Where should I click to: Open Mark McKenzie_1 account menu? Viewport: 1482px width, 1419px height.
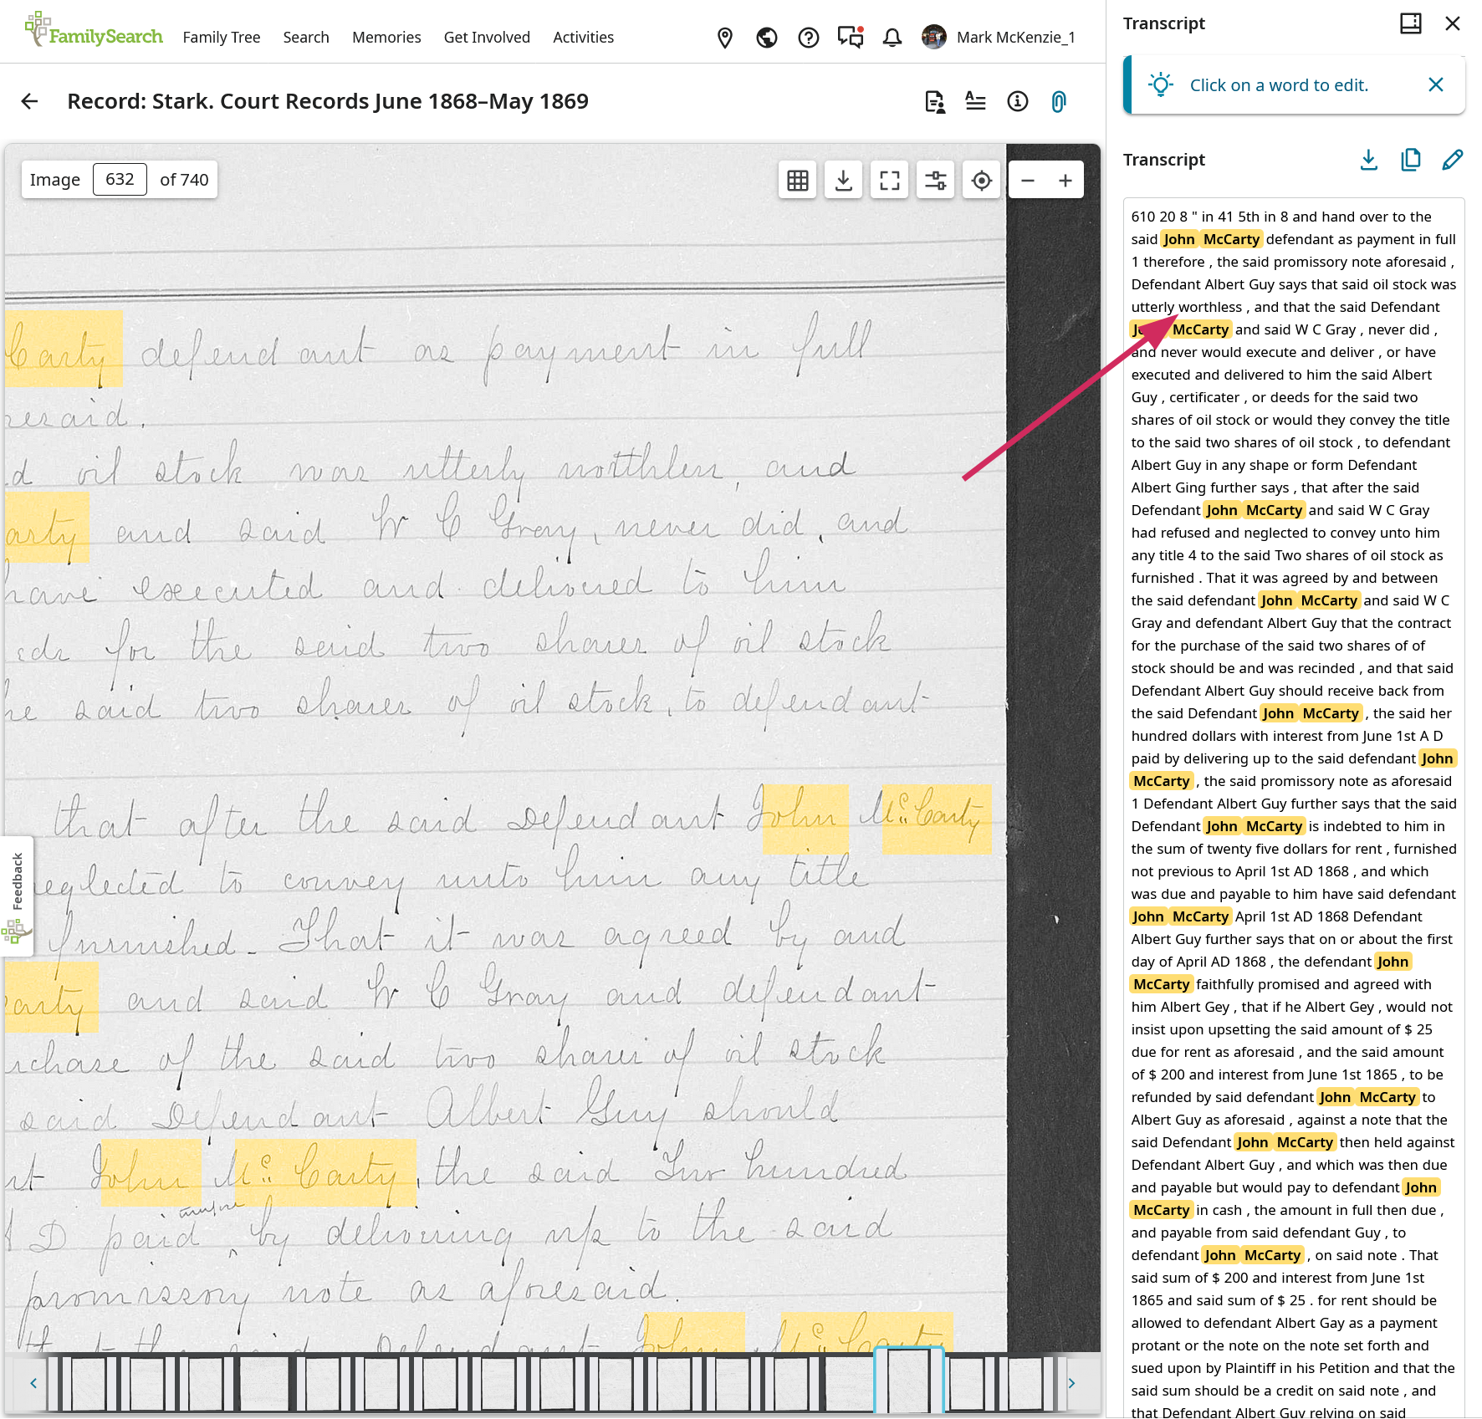[x=998, y=37]
